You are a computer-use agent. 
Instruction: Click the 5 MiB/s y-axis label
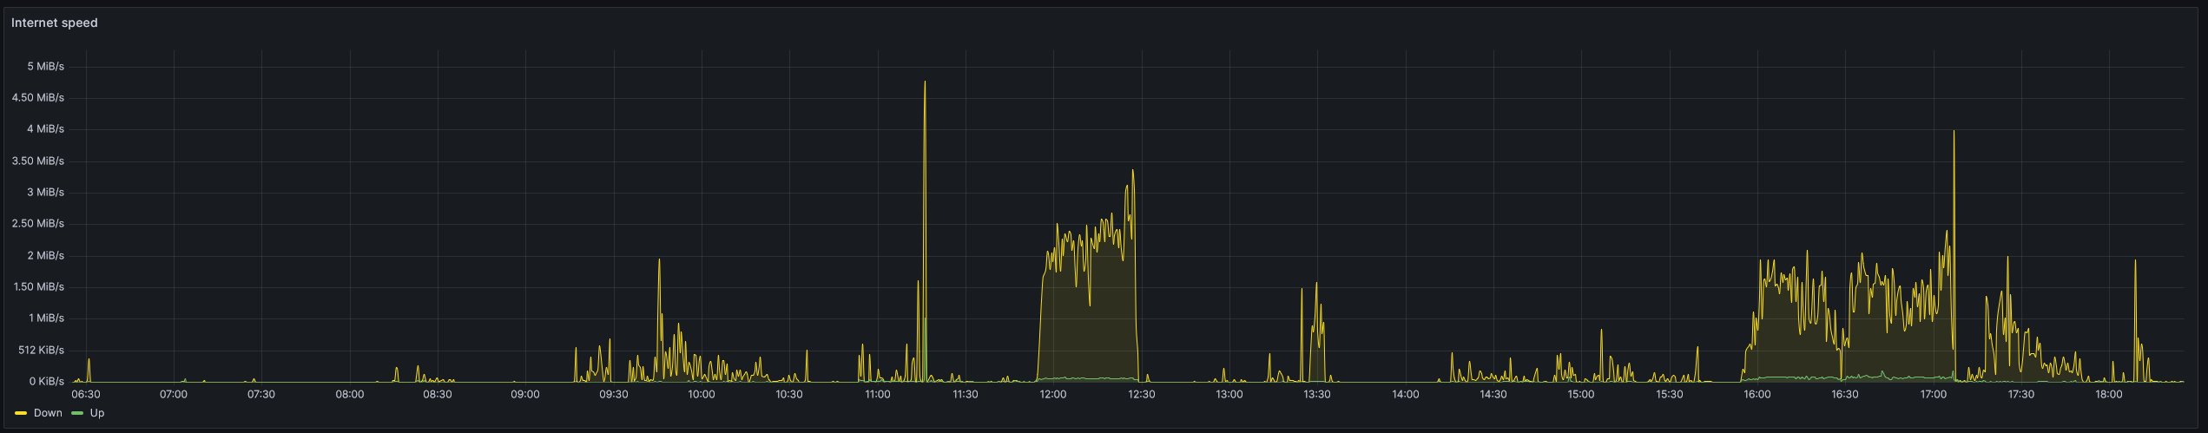point(45,66)
